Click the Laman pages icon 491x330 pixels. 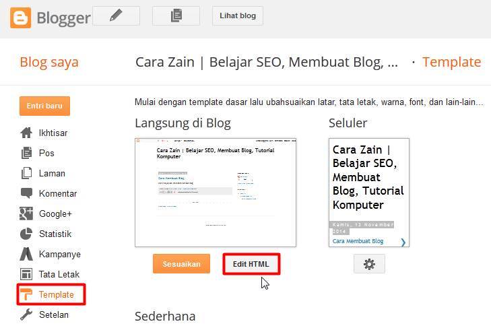(26, 173)
